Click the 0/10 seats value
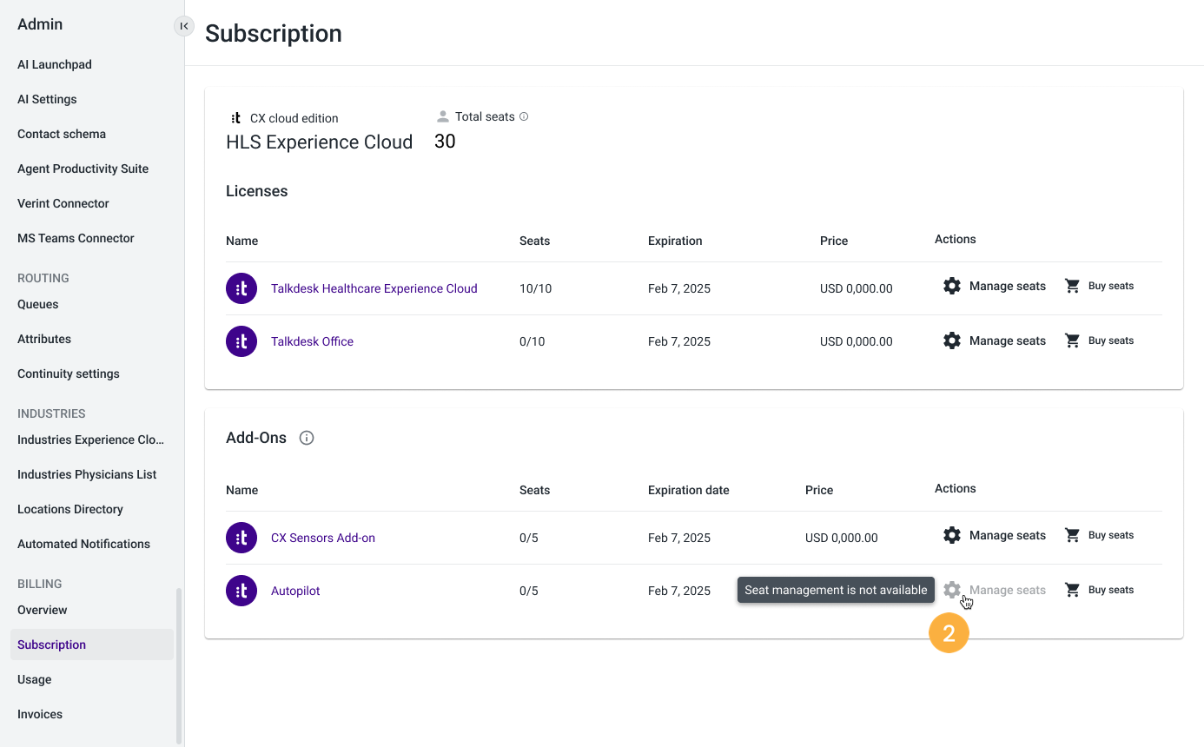 click(532, 341)
